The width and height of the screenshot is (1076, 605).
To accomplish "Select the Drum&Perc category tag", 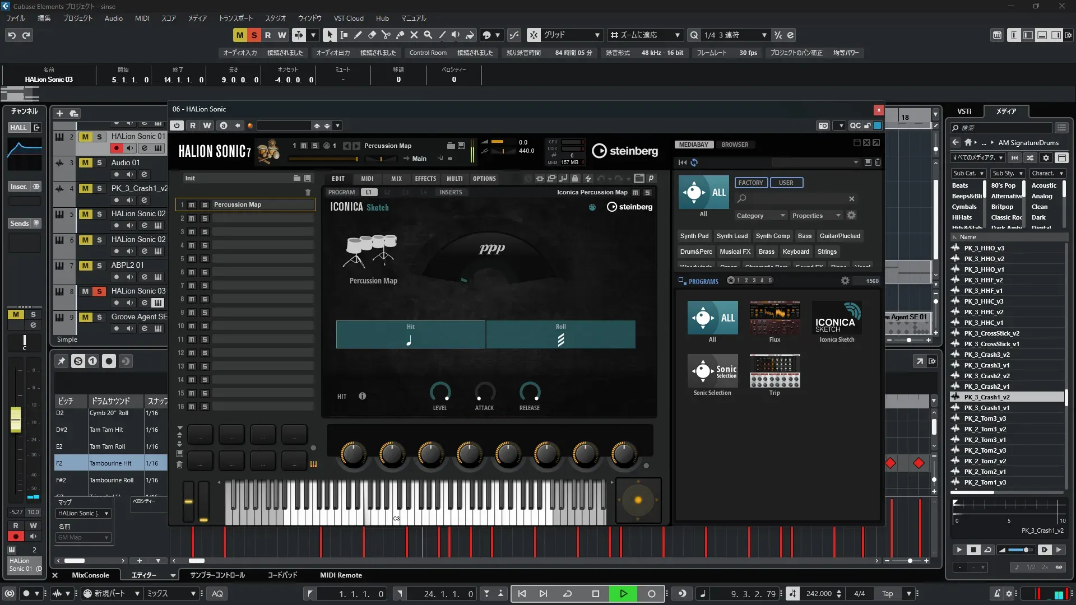I will point(695,252).
